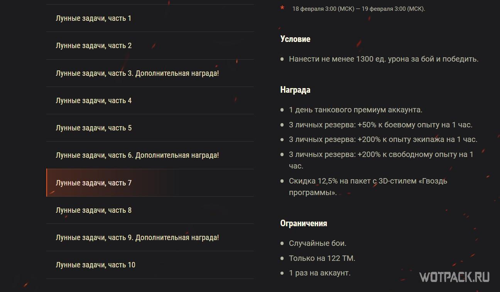Click the red asterisk before the dates
This screenshot has height=292, width=500.
point(282,8)
